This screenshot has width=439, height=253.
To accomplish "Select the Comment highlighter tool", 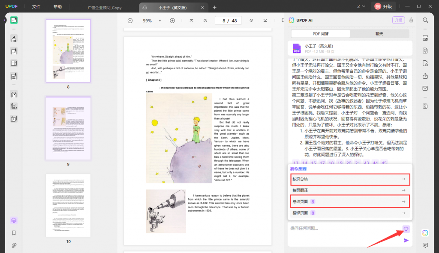I will click(x=14, y=39).
